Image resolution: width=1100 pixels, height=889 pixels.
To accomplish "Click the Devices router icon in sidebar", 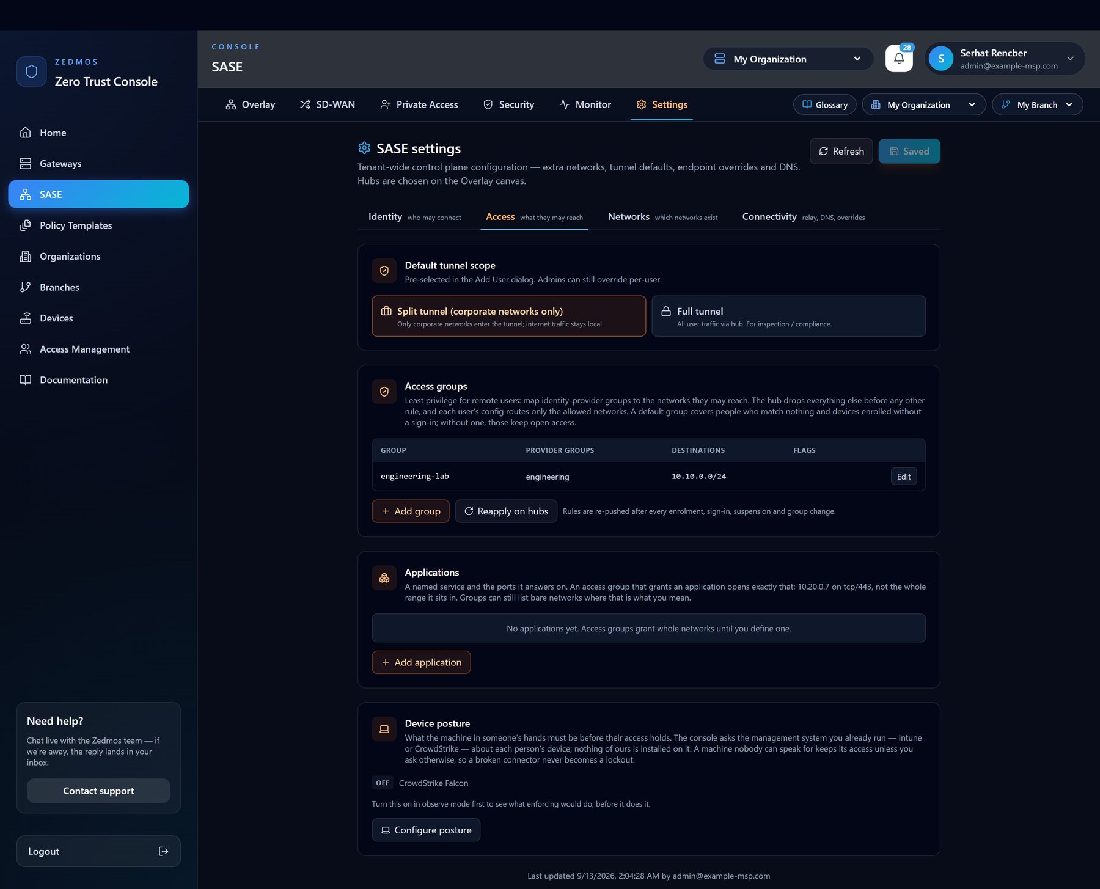I will [25, 318].
